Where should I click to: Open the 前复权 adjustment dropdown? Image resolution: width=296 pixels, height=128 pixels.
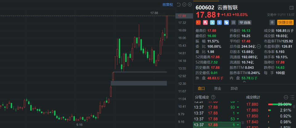[168, 5]
